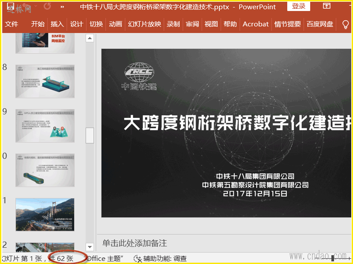Click the 中铁第五勘察设计院集团有限公司 text line
Viewport: 353px width, 264px height.
(x=255, y=185)
